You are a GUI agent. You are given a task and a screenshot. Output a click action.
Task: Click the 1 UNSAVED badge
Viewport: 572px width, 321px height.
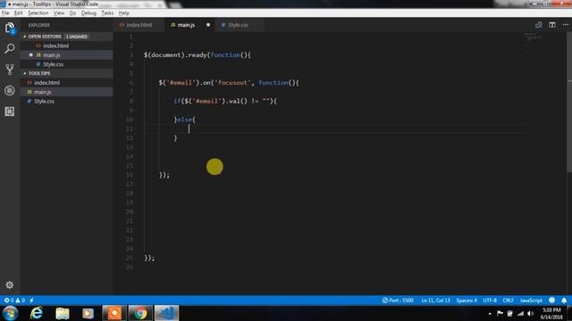click(x=77, y=37)
